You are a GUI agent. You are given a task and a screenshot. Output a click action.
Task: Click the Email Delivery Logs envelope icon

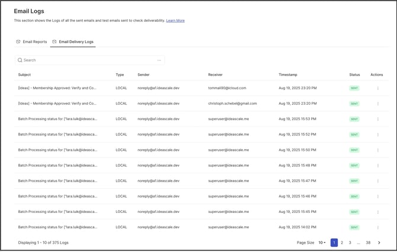[54, 42]
